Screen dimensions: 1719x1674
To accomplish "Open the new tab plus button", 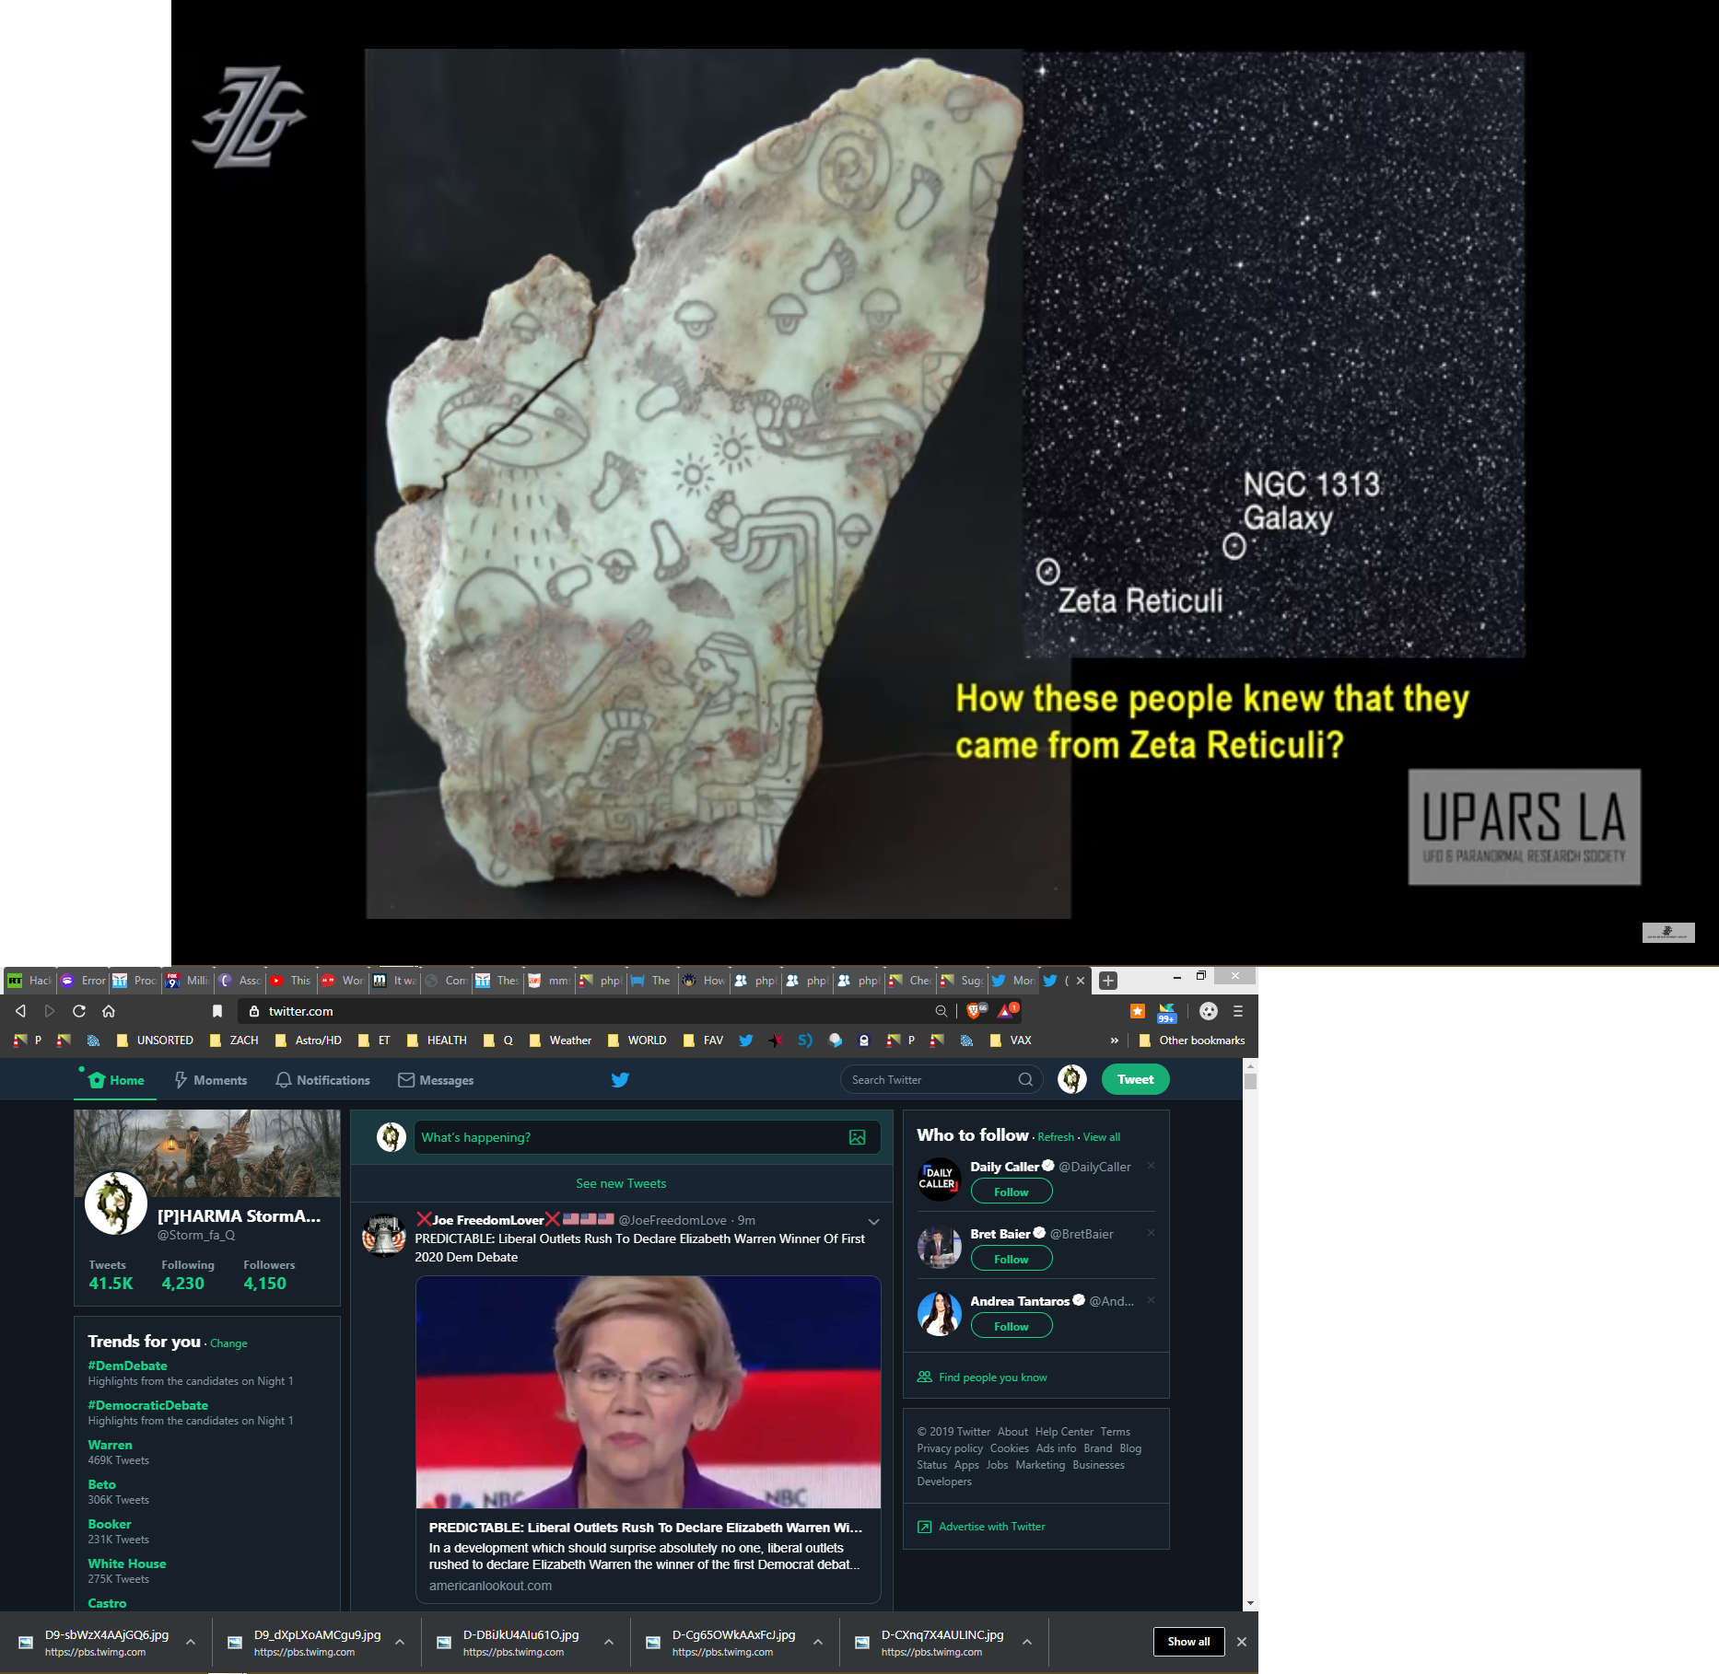I will tap(1108, 981).
